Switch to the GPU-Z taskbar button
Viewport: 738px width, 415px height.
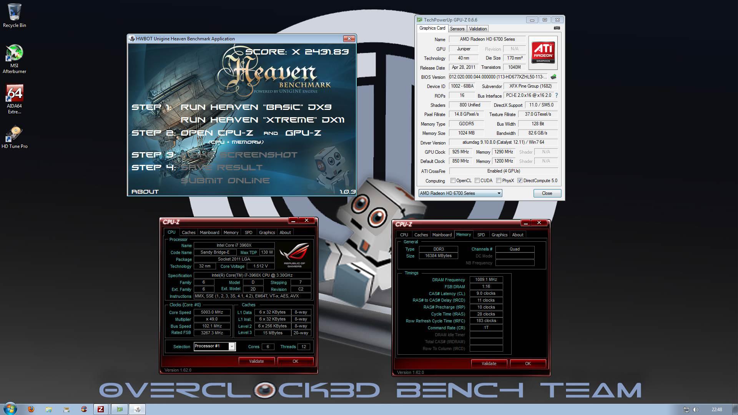(x=120, y=409)
